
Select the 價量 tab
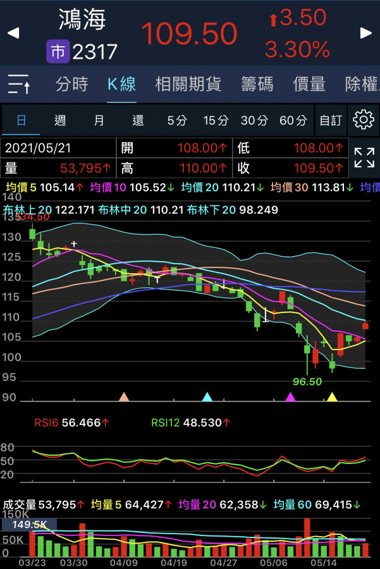tap(309, 84)
